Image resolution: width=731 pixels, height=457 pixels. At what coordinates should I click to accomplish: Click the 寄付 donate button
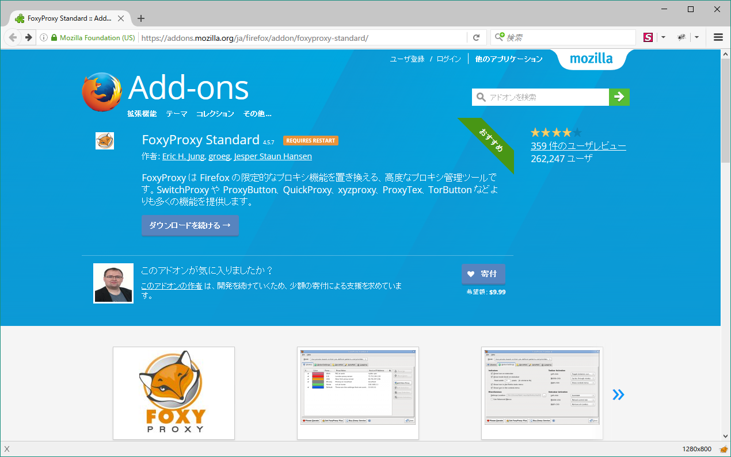click(483, 274)
